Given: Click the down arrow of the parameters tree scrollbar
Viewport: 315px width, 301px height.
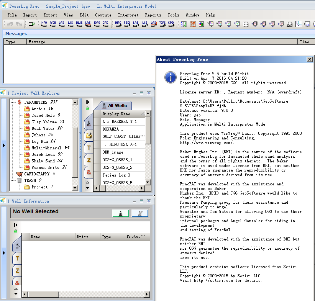Looking at the screenshot, I should tap(75, 188).
